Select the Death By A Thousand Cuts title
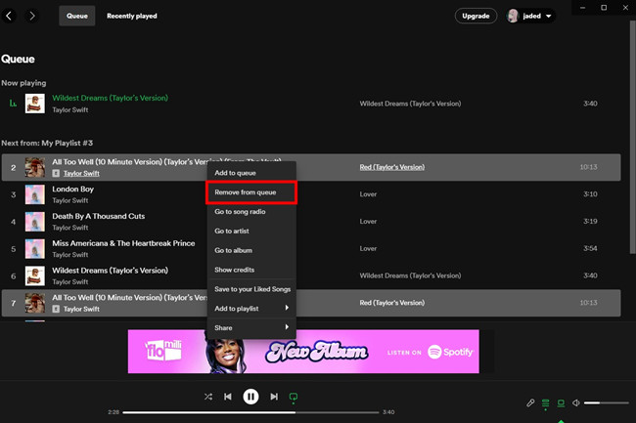This screenshot has height=423, width=636. [x=99, y=216]
